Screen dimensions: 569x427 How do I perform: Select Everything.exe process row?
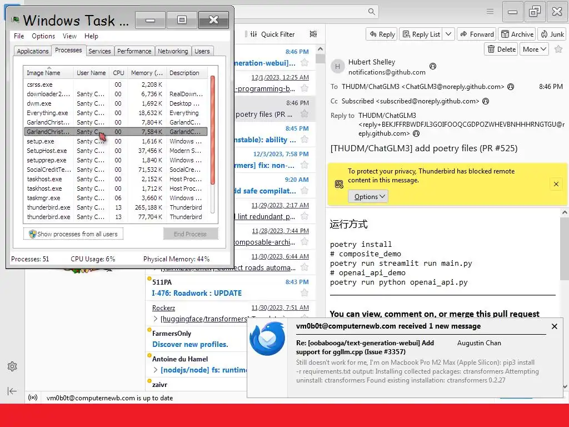[116, 113]
